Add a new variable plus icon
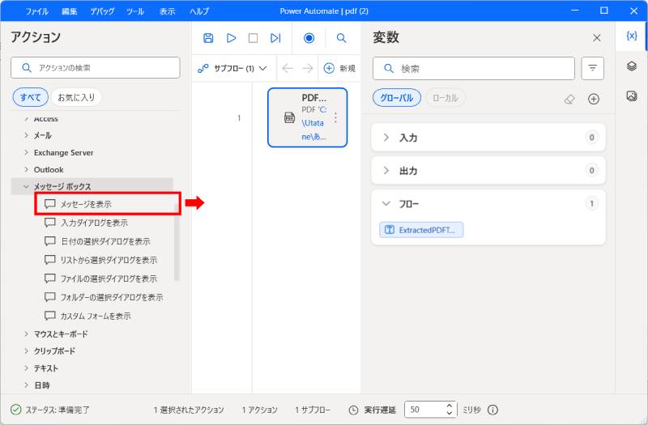The image size is (648, 425). tap(594, 99)
